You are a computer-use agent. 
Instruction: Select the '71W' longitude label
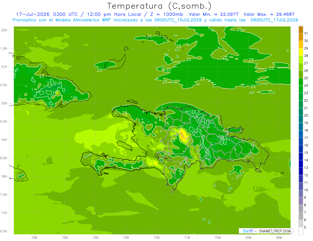tap(187, 238)
